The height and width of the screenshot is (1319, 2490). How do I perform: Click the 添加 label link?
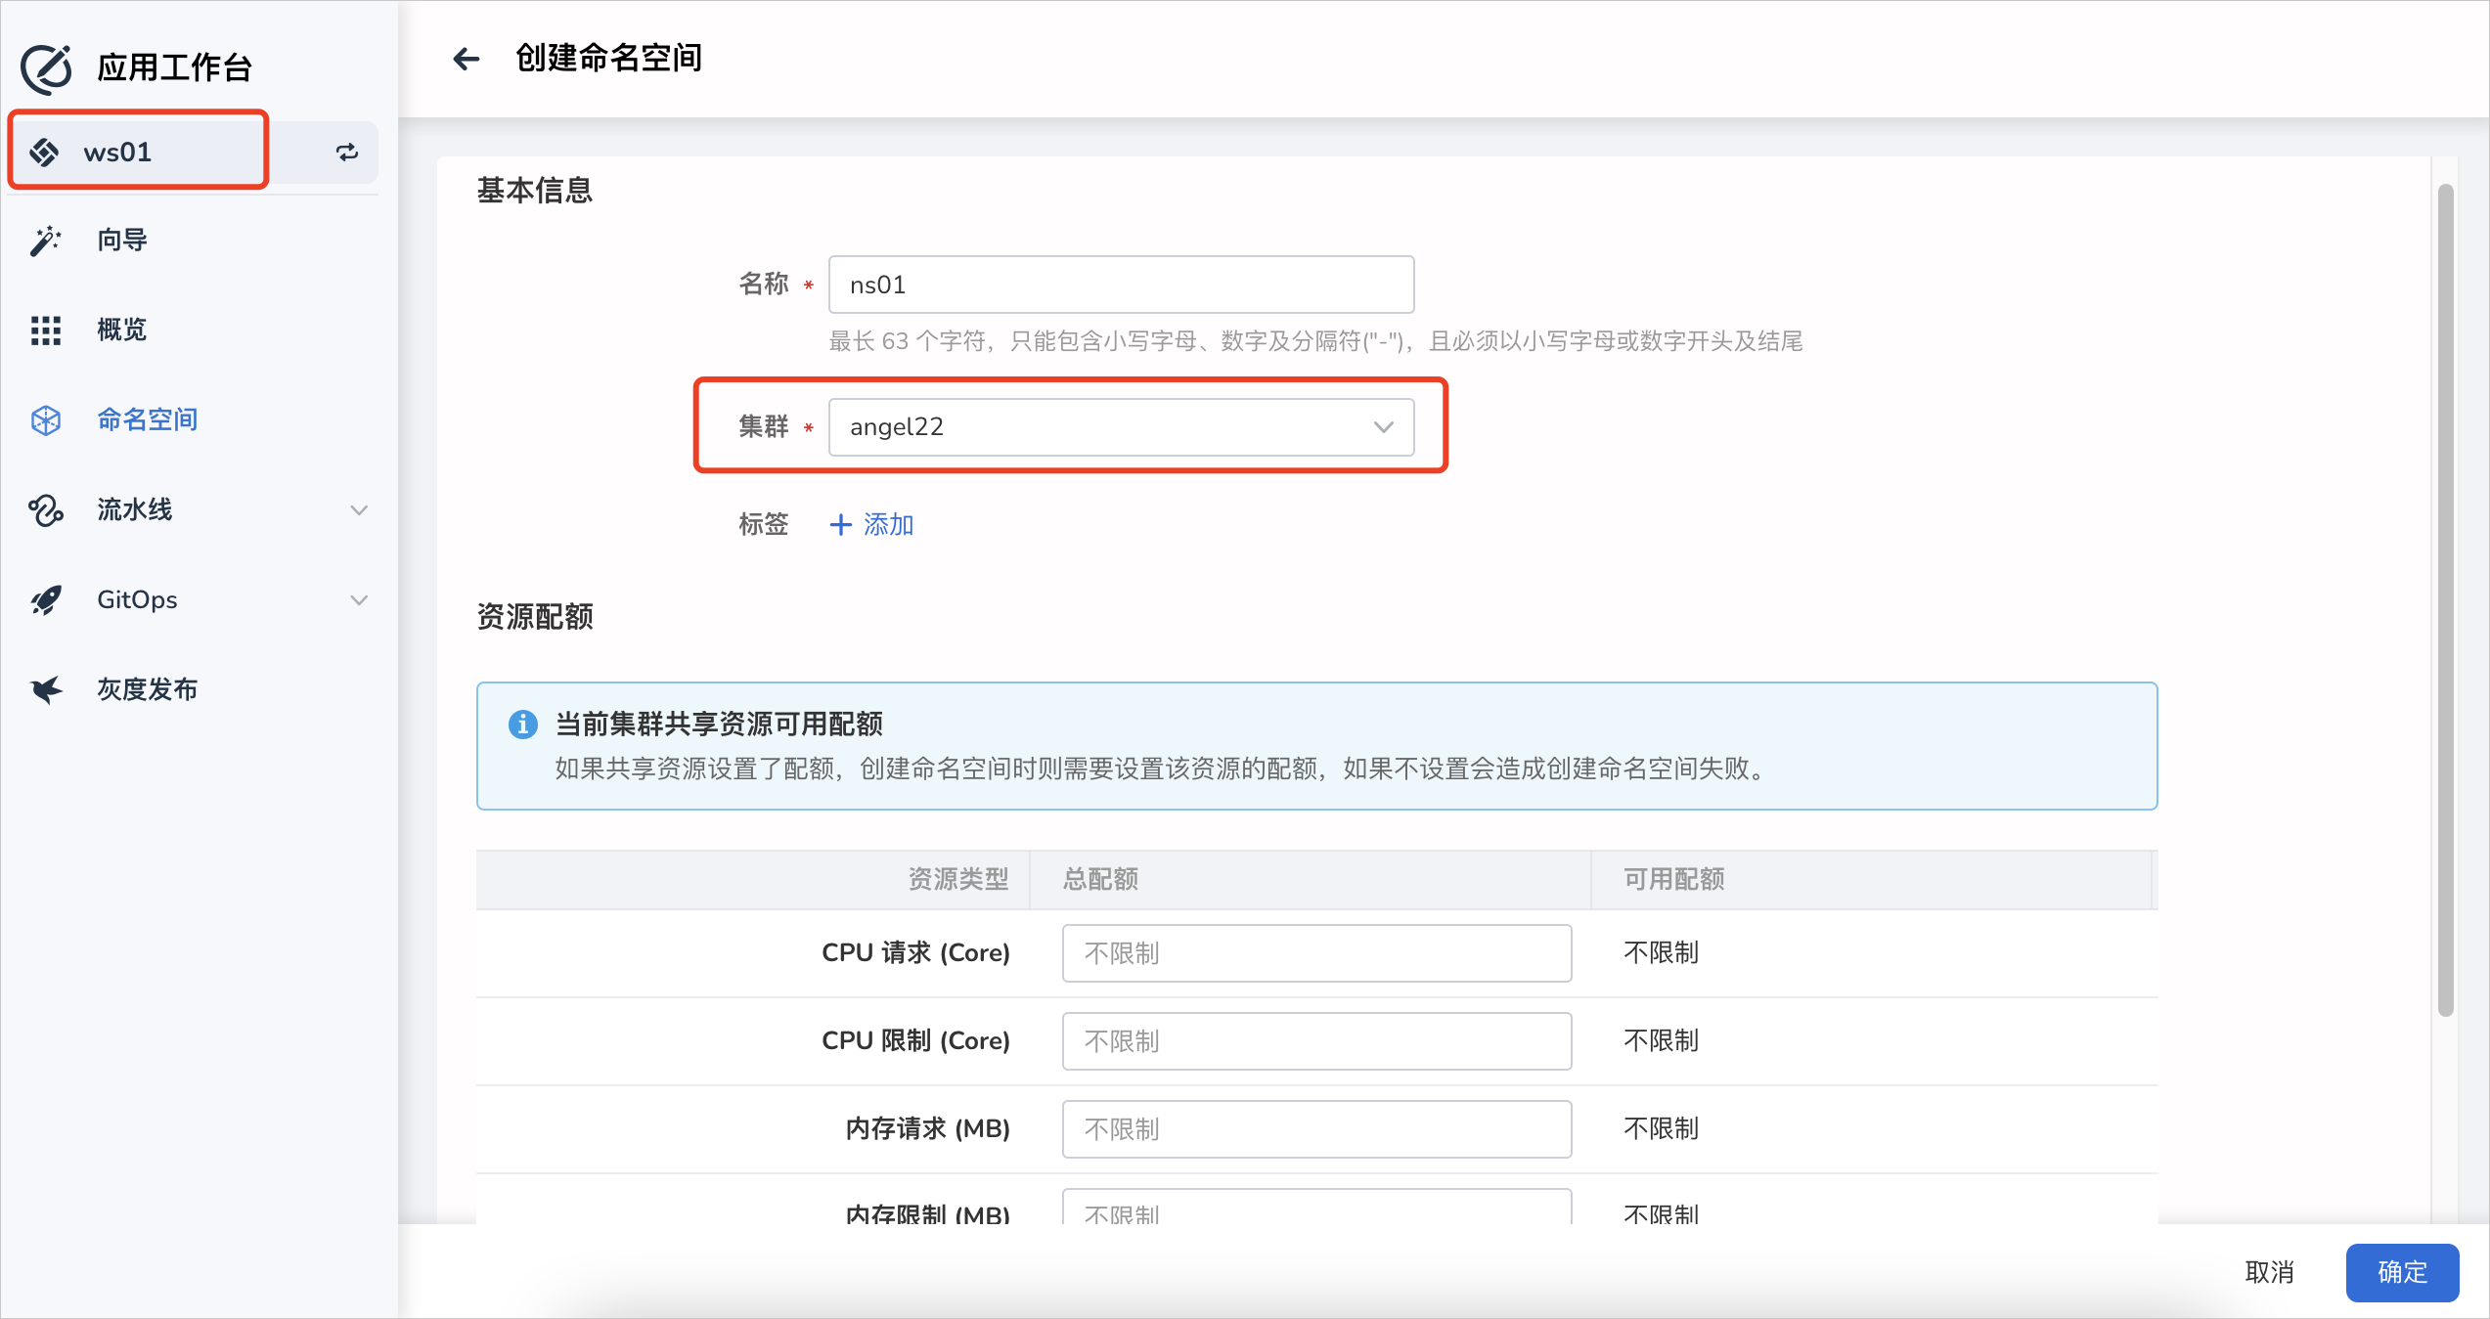click(888, 525)
